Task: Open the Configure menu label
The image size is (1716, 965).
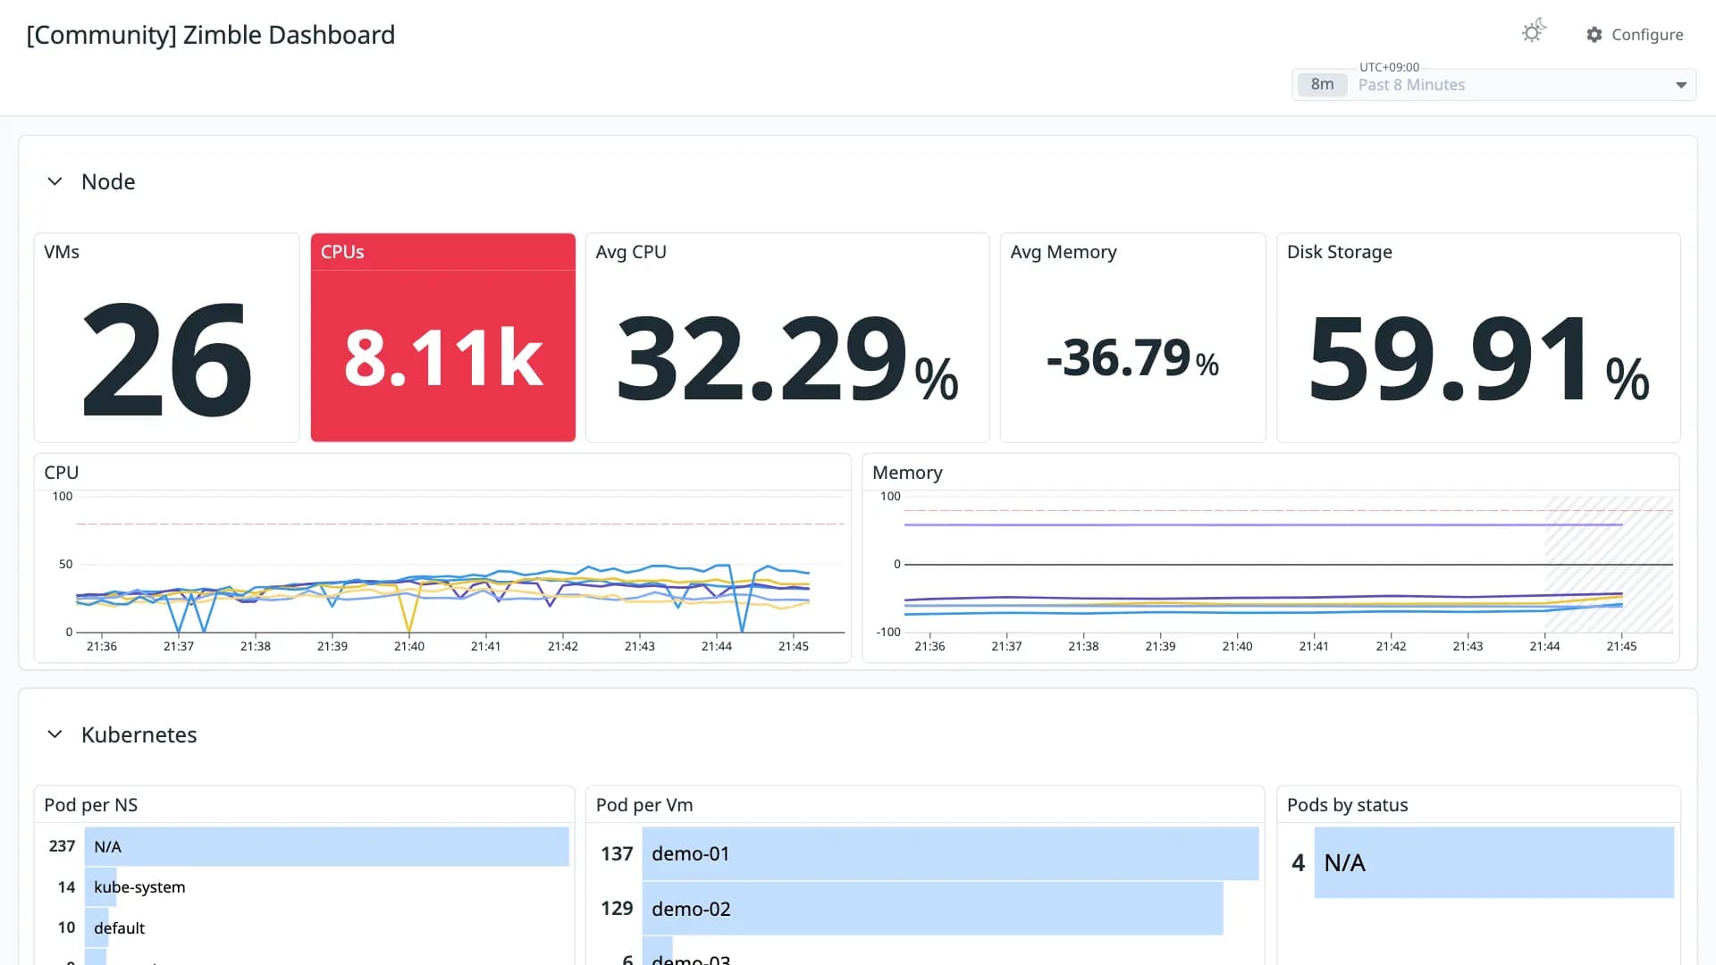Action: click(x=1647, y=35)
